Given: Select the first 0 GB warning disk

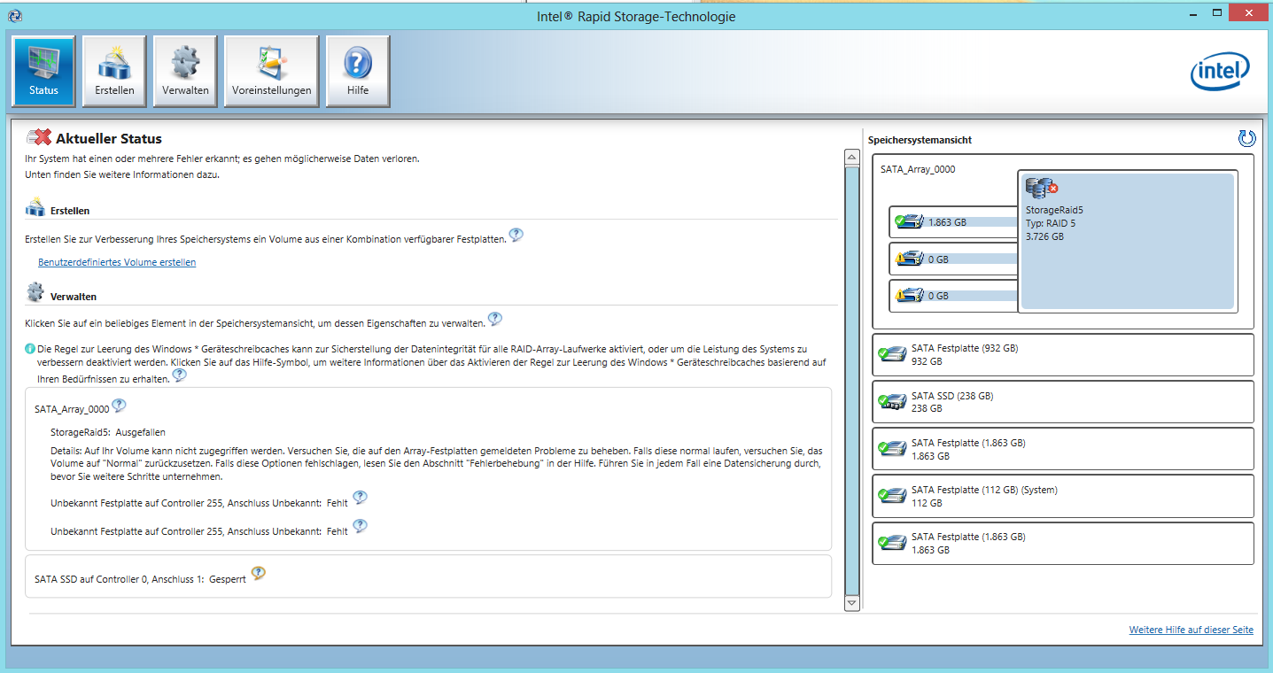Looking at the screenshot, I should click(953, 259).
